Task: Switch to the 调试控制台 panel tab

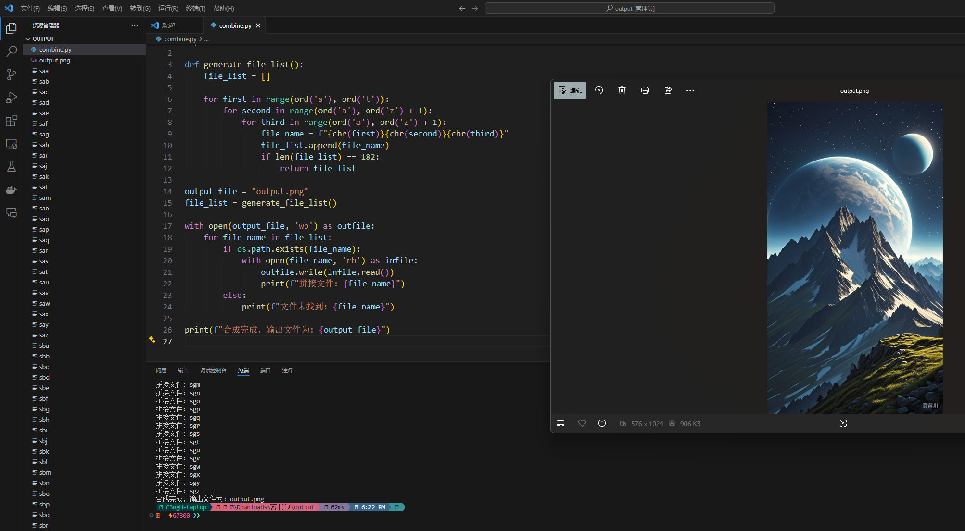Action: (x=213, y=370)
